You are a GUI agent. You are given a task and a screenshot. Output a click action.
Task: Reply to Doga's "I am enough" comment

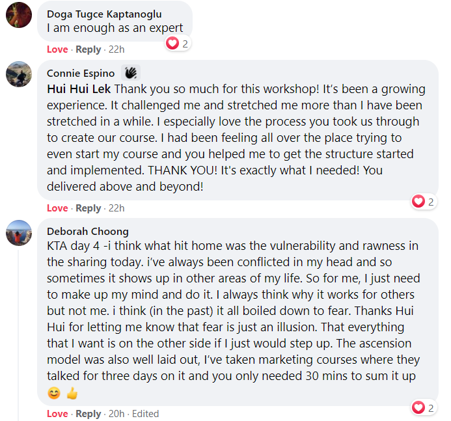point(89,49)
